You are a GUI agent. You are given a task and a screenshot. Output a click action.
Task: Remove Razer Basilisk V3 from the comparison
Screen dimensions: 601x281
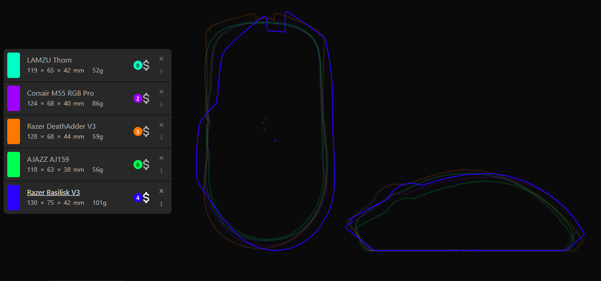point(161,191)
